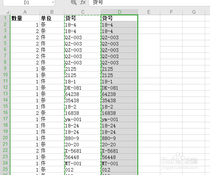Click cell C23 with 56448
Image resolution: width=210 pixels, height=175 pixels.
[83, 157]
